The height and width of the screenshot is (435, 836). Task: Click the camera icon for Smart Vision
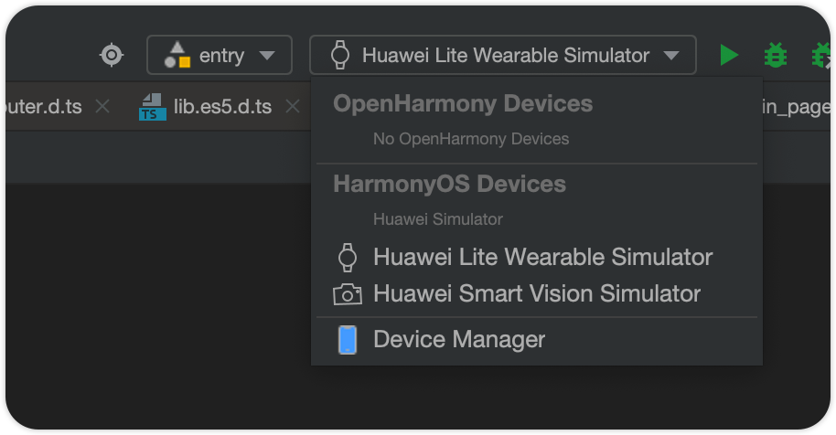click(347, 294)
